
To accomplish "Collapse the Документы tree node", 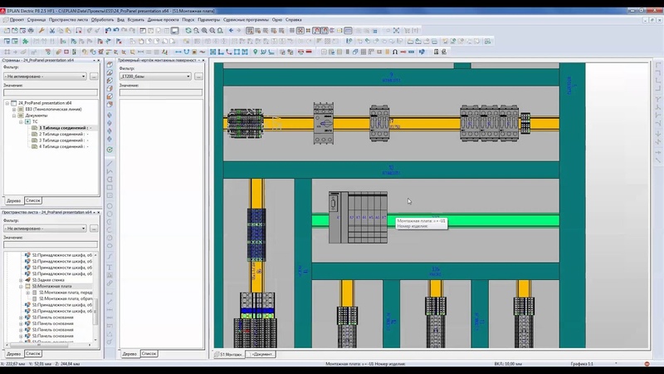I will [x=14, y=116].
